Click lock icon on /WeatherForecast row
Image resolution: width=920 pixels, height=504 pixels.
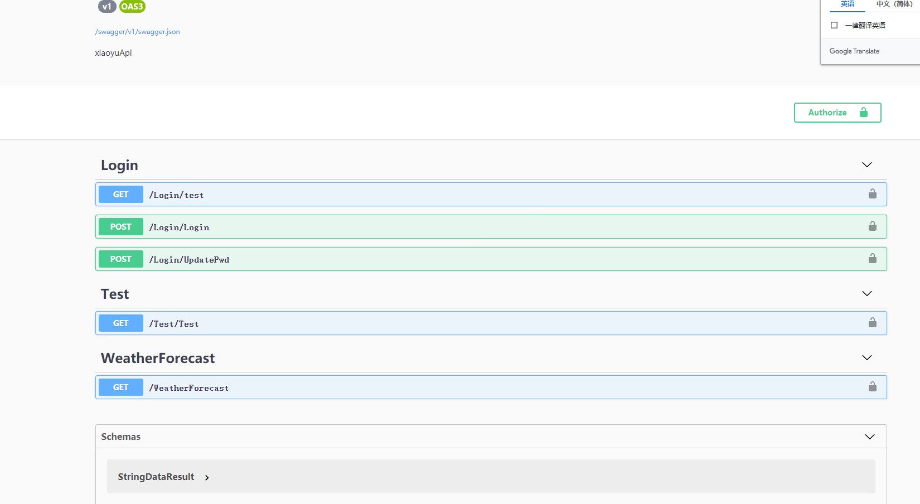tap(873, 387)
